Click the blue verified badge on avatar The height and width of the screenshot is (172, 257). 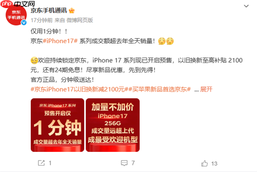pyautogui.click(x=24, y=22)
